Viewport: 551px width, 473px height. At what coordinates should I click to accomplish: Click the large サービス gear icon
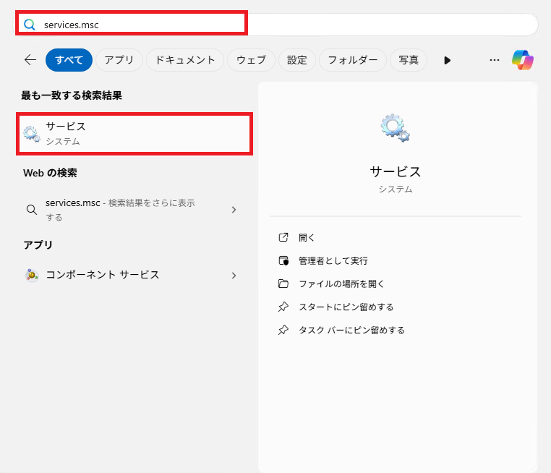[x=395, y=128]
